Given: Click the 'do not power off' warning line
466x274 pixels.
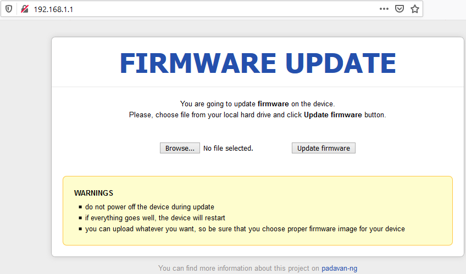Looking at the screenshot, I should click(149, 207).
